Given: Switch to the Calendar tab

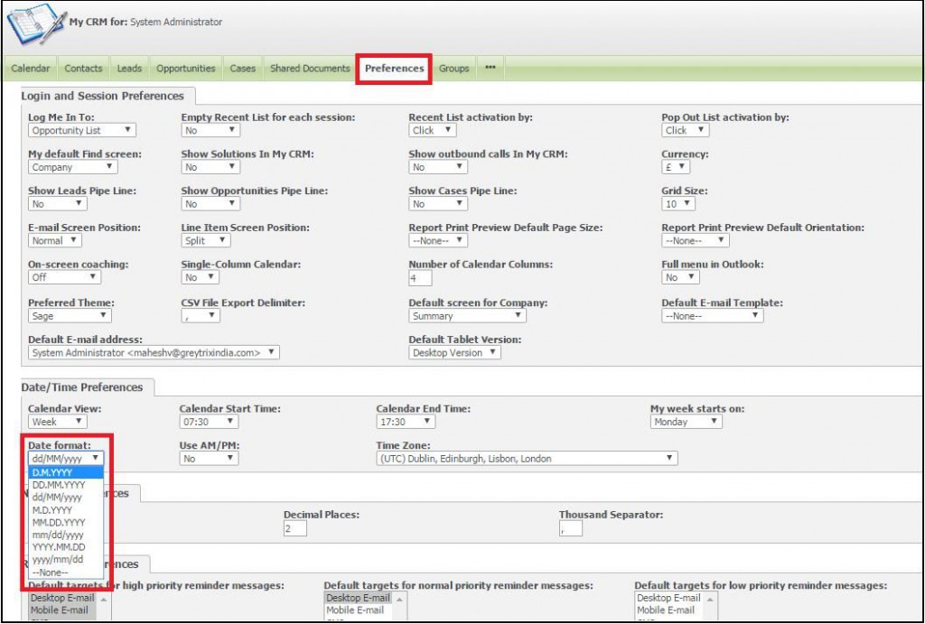Looking at the screenshot, I should 31,69.
